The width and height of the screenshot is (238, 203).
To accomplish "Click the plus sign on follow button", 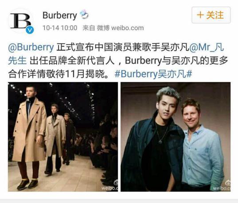I will (x=200, y=15).
